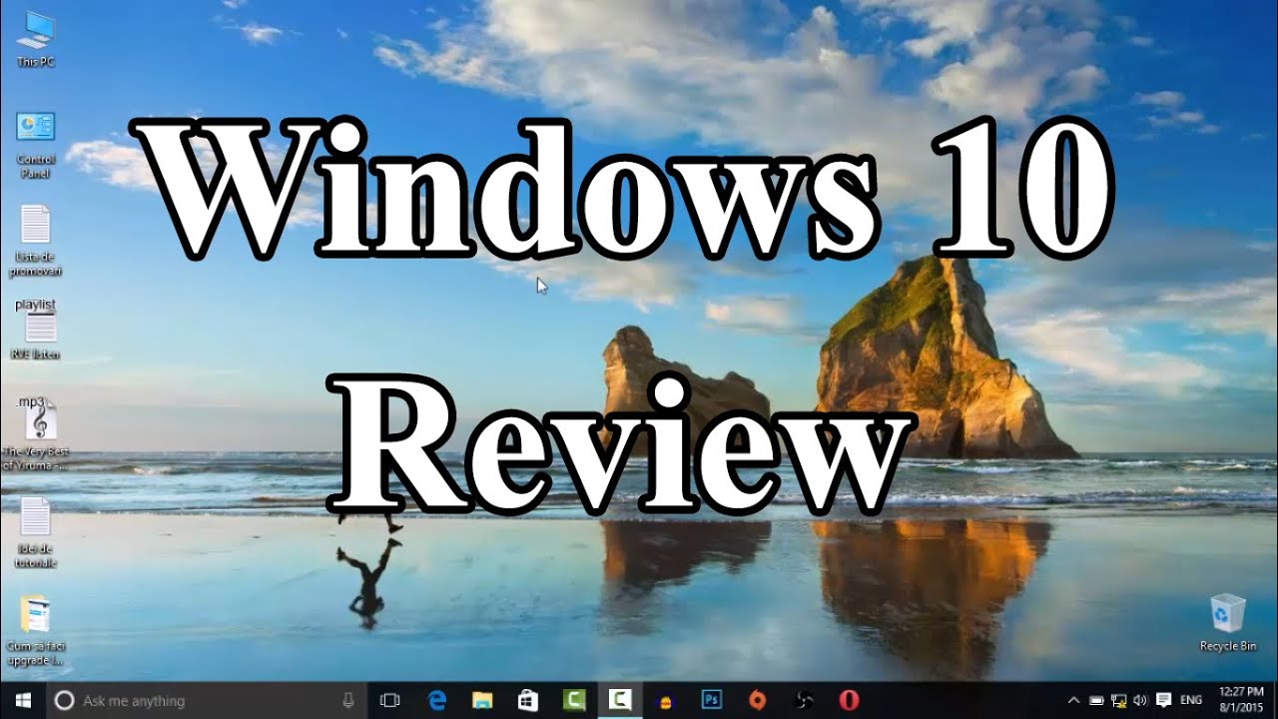Select the 'RVE listen' playlist file
This screenshot has width=1278, height=719.
[36, 330]
